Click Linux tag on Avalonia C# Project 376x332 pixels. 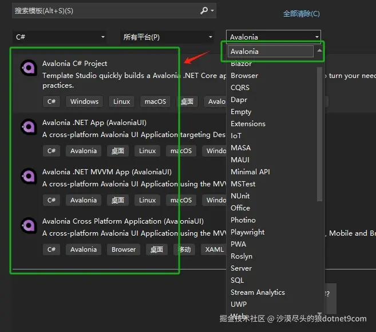121,101
